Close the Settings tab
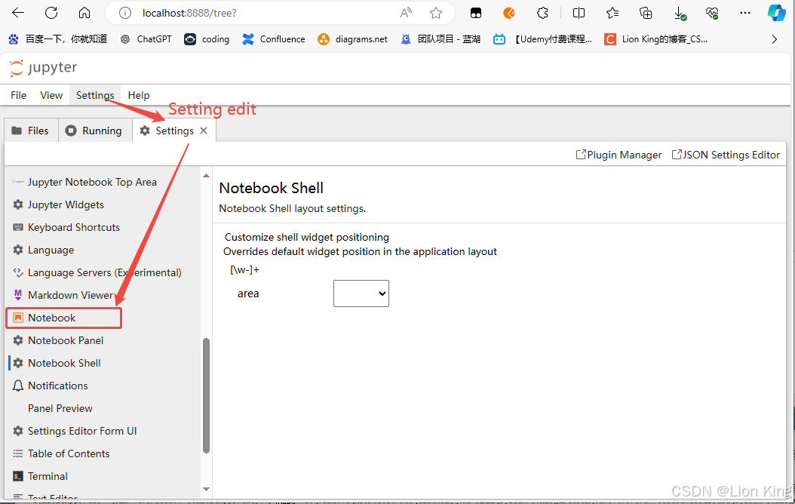The image size is (795, 504). pyautogui.click(x=204, y=131)
